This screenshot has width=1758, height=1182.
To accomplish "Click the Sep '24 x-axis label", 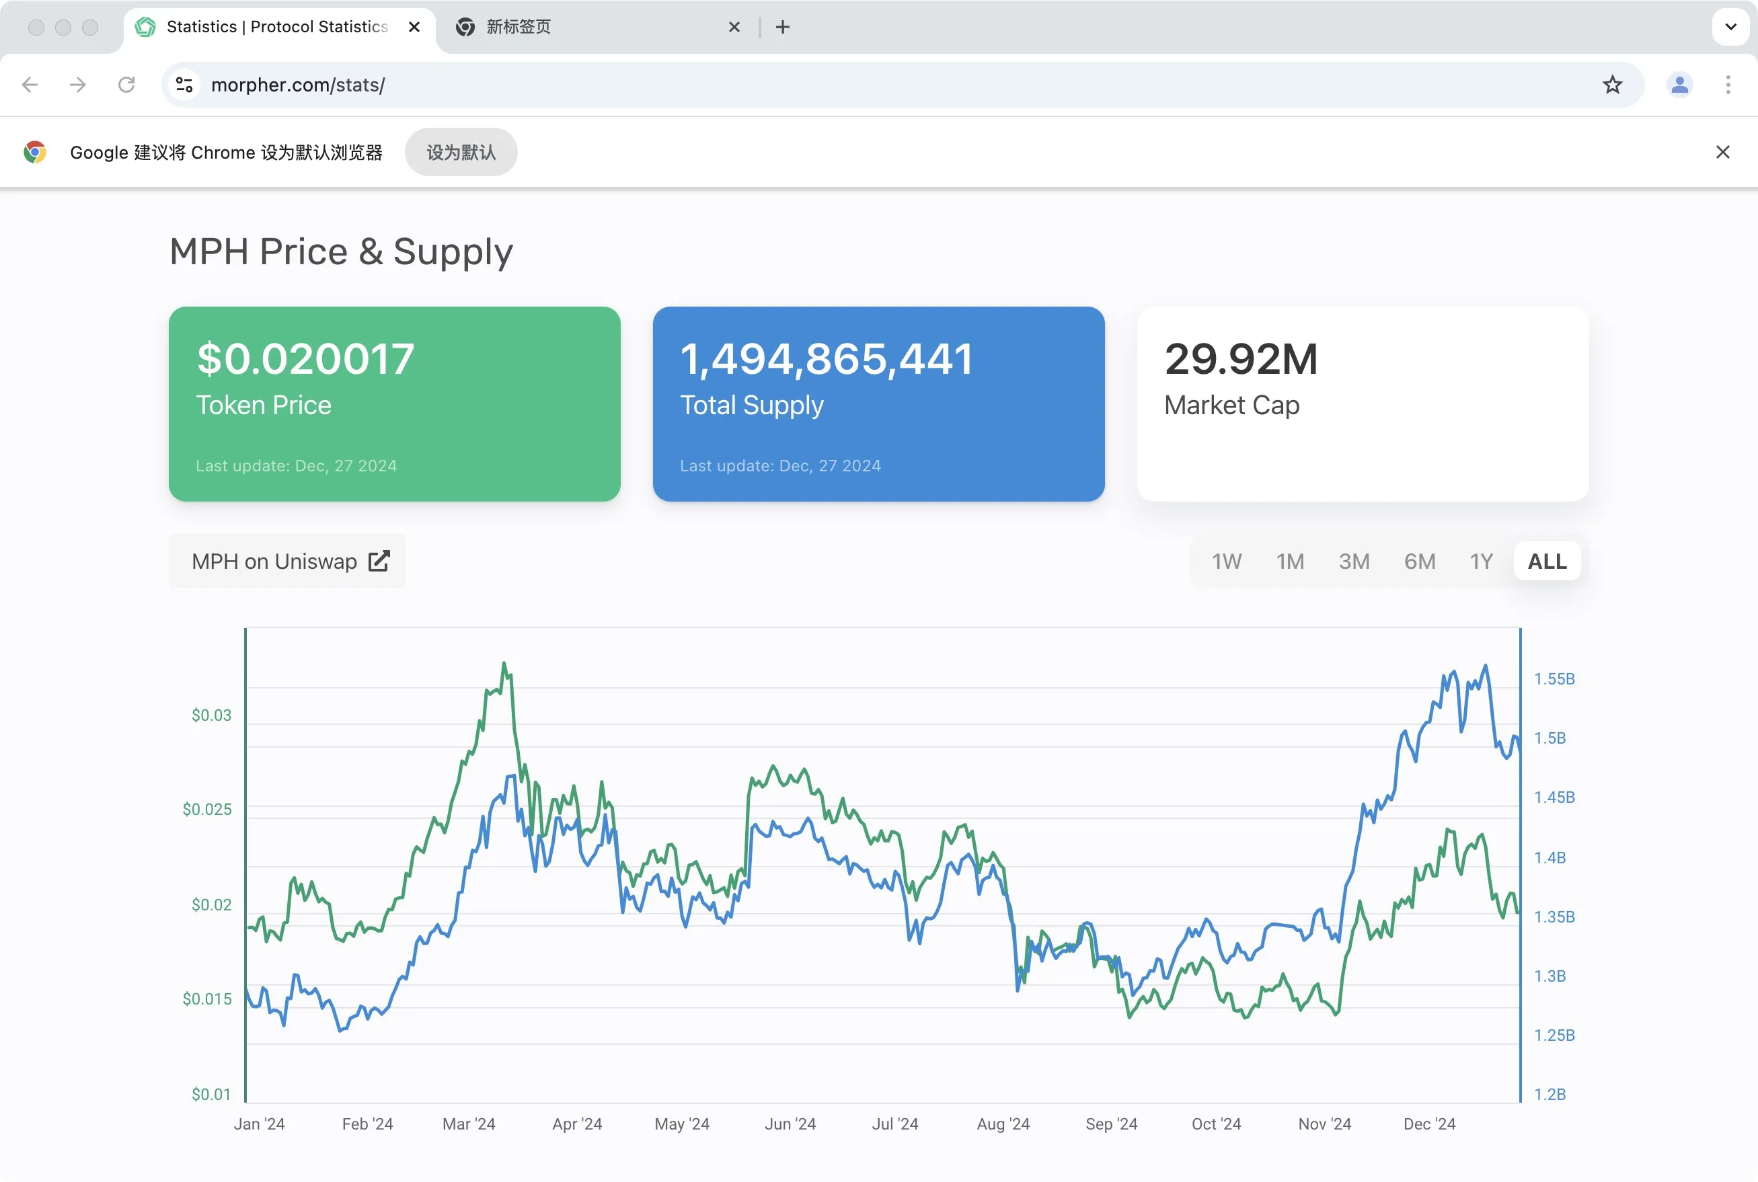I will (1111, 1124).
